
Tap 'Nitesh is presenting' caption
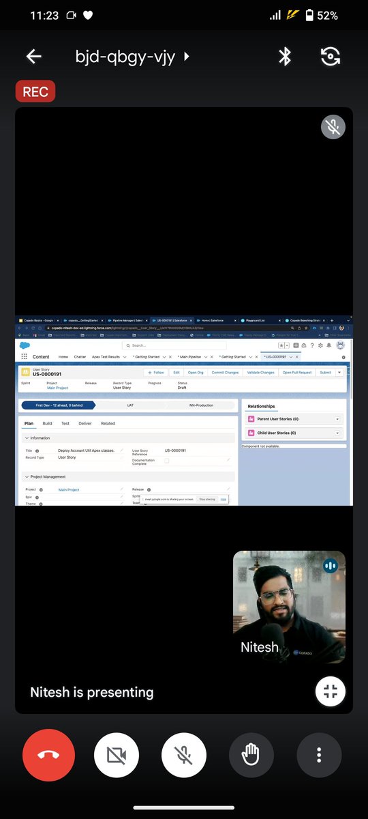point(92,692)
